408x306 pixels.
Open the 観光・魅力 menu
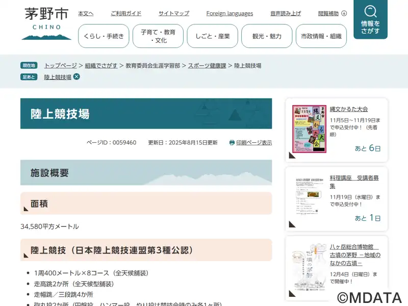pyautogui.click(x=267, y=36)
